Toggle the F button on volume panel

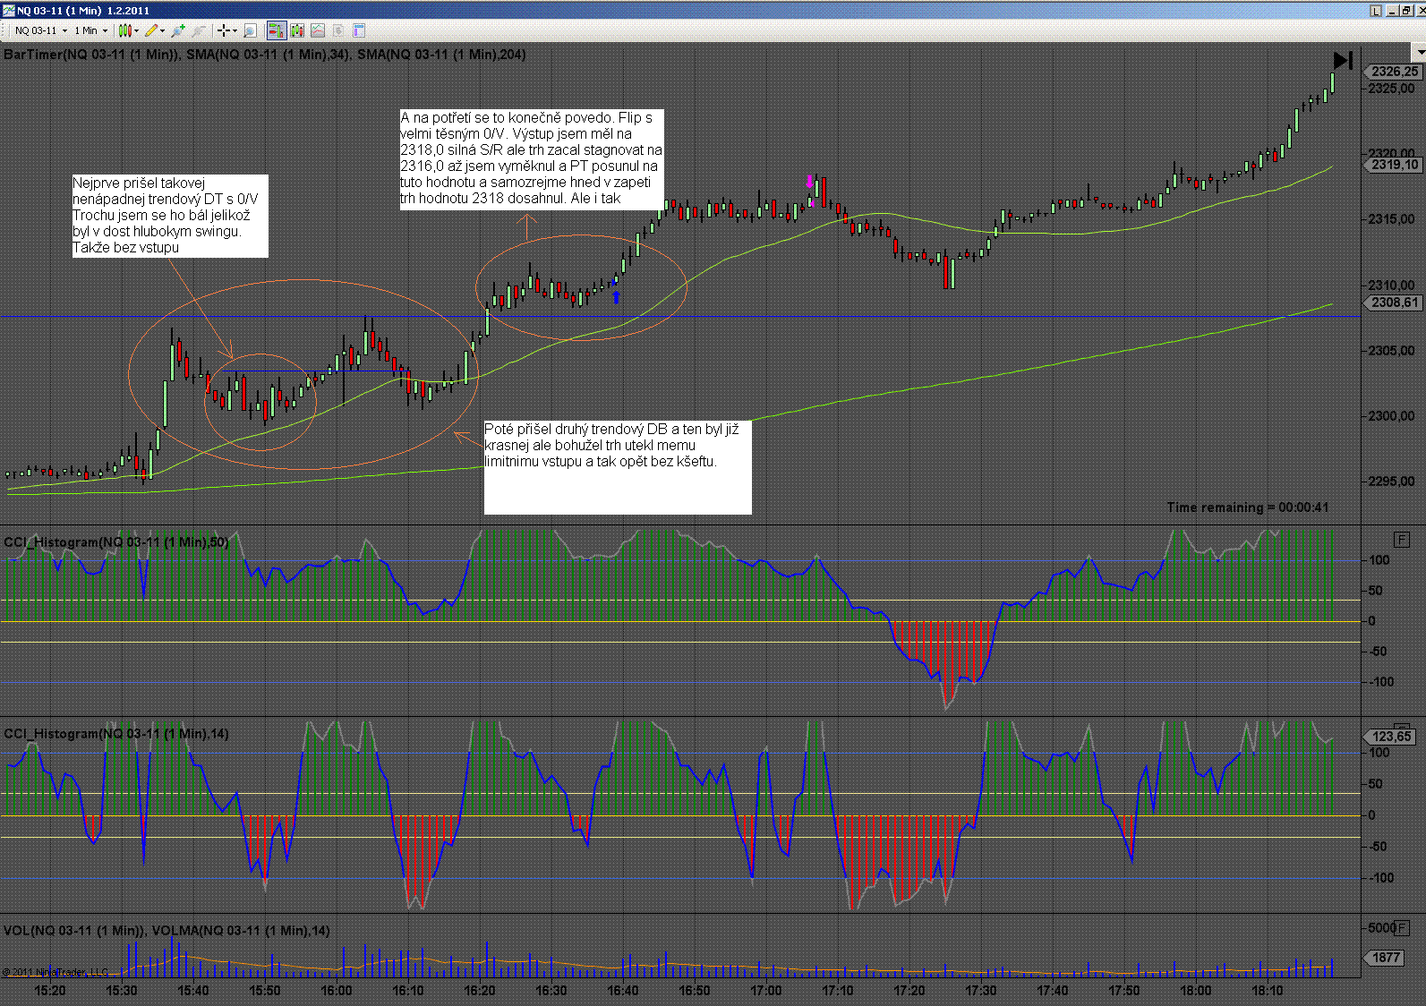[1401, 928]
